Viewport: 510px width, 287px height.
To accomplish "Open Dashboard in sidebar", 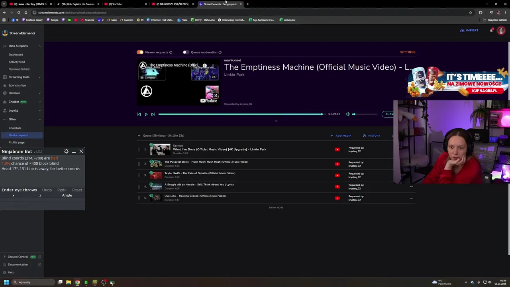I will pyautogui.click(x=16, y=55).
